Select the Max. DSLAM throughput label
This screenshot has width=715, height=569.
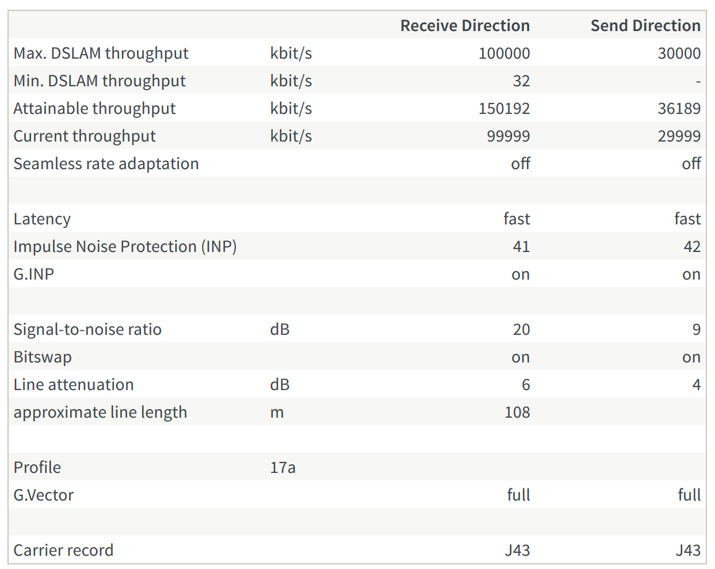point(101,53)
